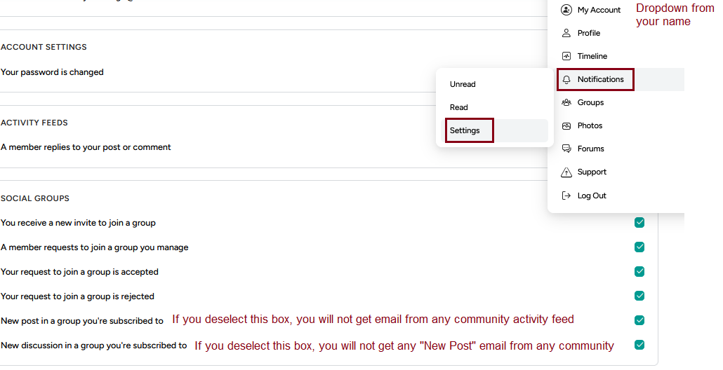Go to Profile from the dropdown
Image resolution: width=723 pixels, height=370 pixels.
(589, 33)
